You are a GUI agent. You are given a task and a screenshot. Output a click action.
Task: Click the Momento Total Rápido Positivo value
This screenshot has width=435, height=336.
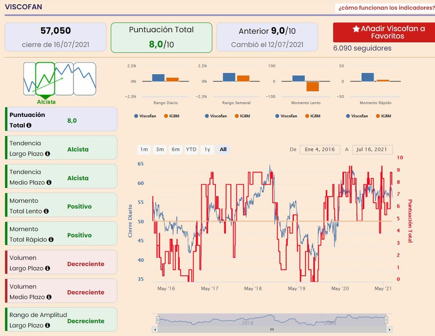(79, 235)
